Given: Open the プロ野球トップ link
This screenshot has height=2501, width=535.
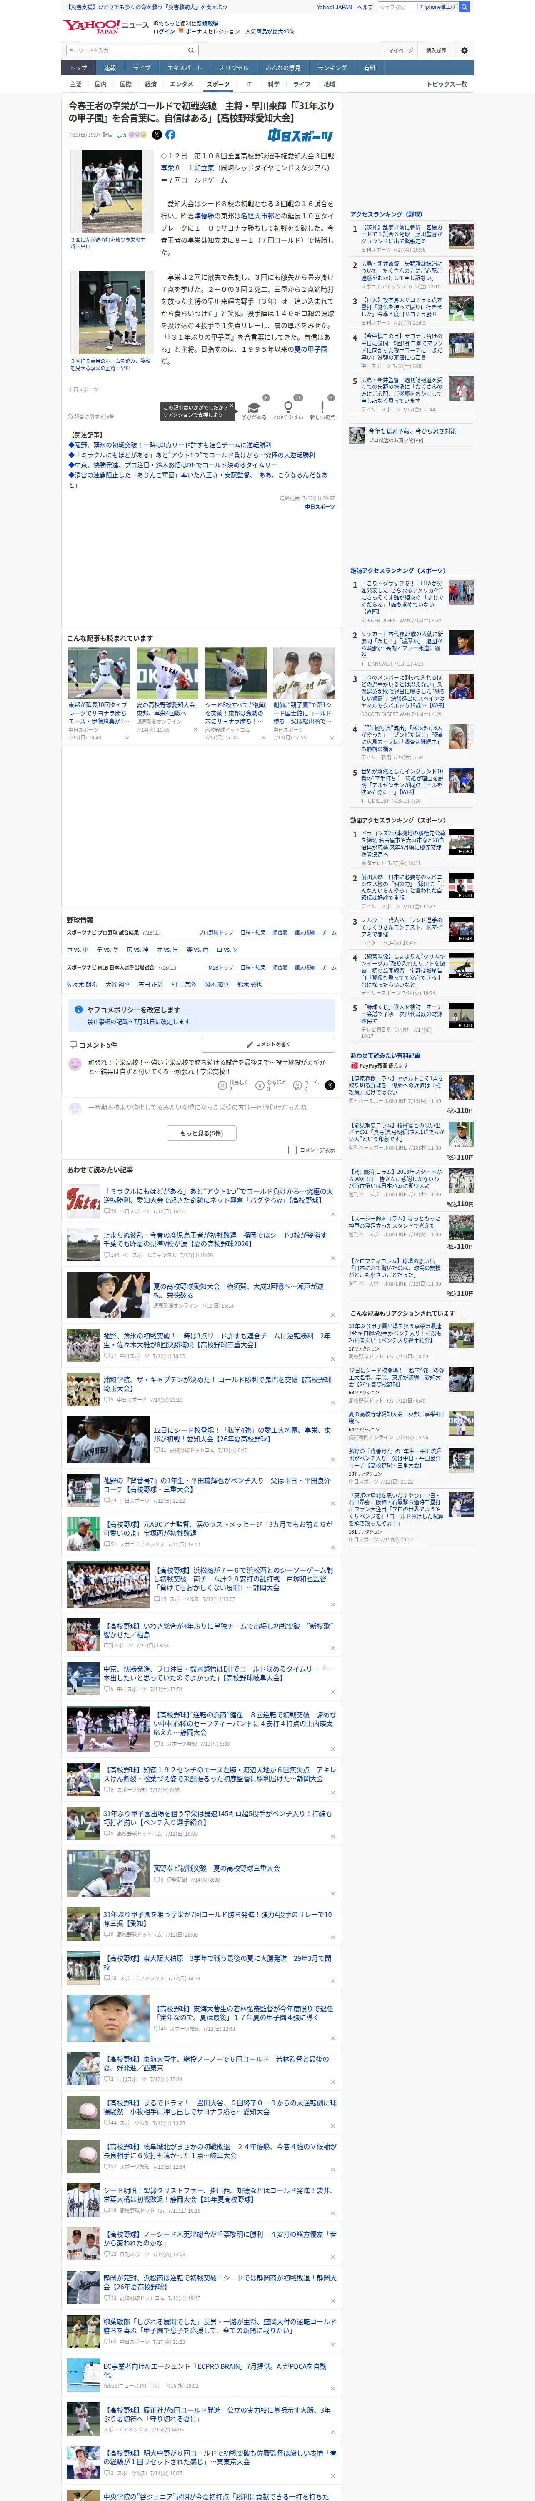Looking at the screenshot, I should coord(215,932).
